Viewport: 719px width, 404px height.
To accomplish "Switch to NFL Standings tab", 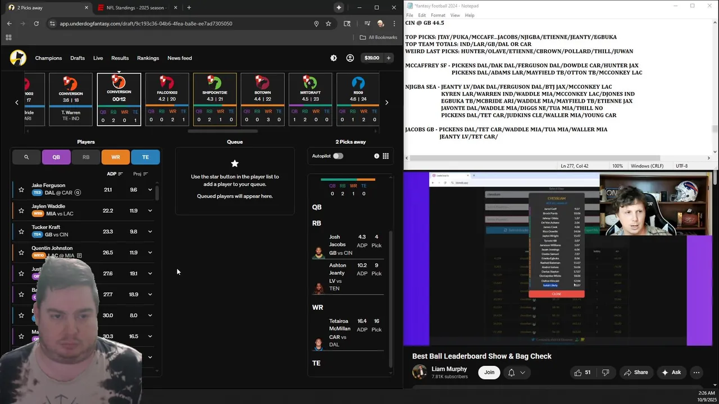I will pos(137,8).
